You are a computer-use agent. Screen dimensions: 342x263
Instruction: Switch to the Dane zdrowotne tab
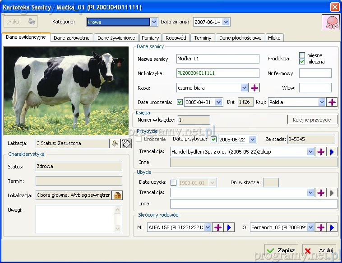[x=72, y=38]
